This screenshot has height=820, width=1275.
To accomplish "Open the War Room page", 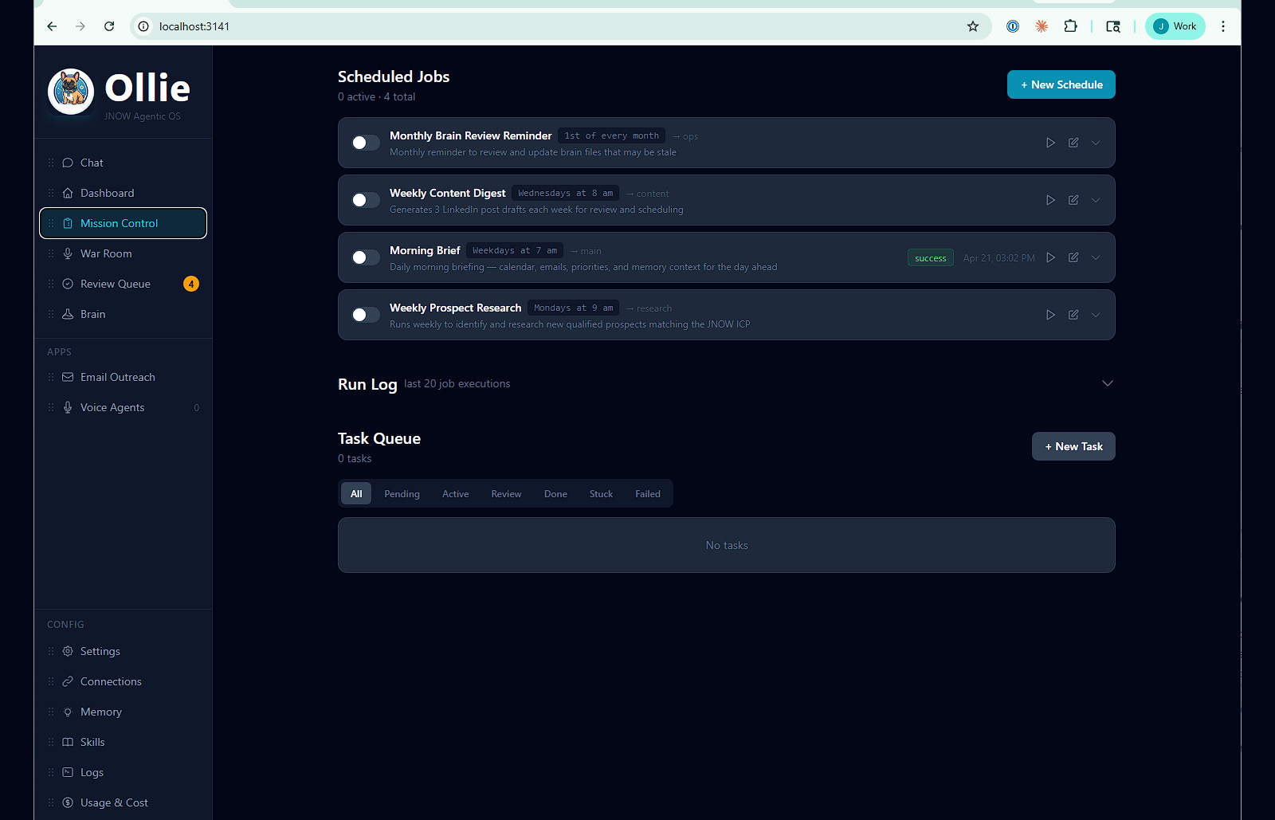I will click(x=123, y=253).
